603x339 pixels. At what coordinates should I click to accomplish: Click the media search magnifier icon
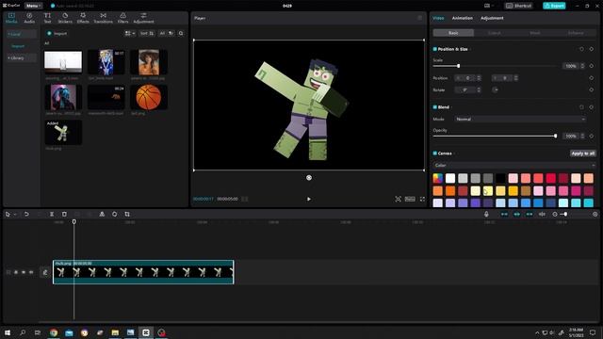click(181, 34)
